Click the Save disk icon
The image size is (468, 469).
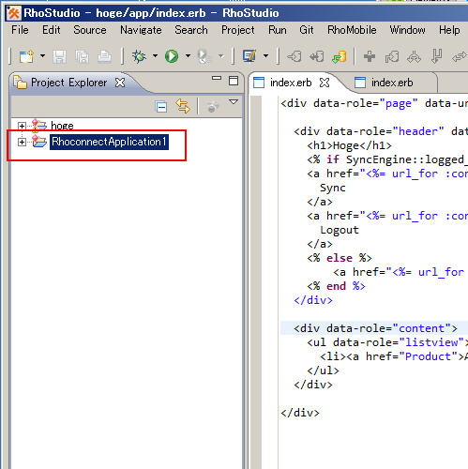(59, 57)
